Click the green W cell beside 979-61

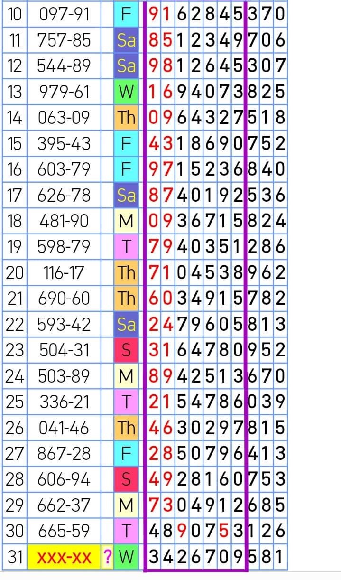[126, 92]
